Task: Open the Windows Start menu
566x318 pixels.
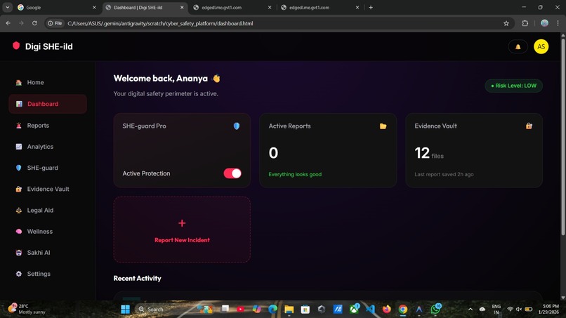Action: pos(125,310)
